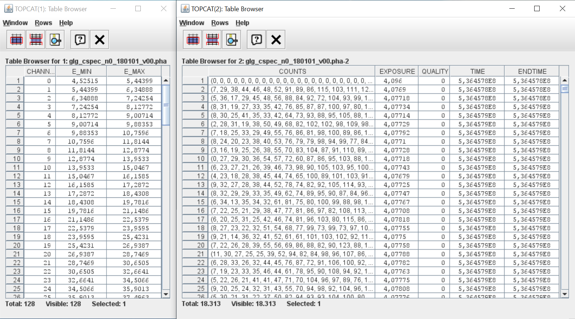Click E_MIN cell 28,7469 in row 22
Image resolution: width=575 pixels, height=319 pixels.
[x=82, y=263]
